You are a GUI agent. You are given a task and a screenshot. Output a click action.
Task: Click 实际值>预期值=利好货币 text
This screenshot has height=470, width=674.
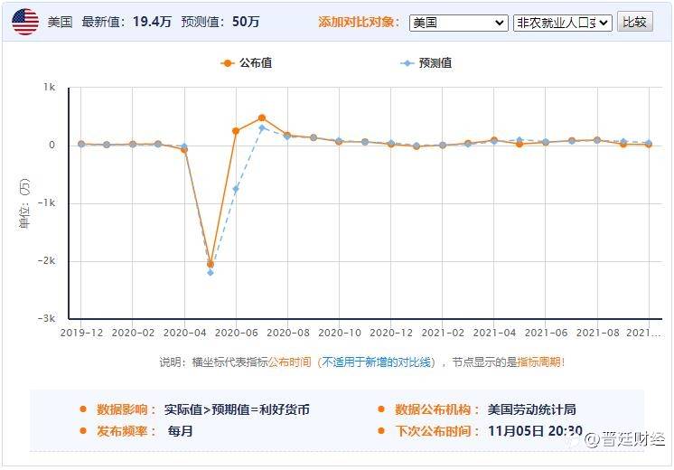237,409
